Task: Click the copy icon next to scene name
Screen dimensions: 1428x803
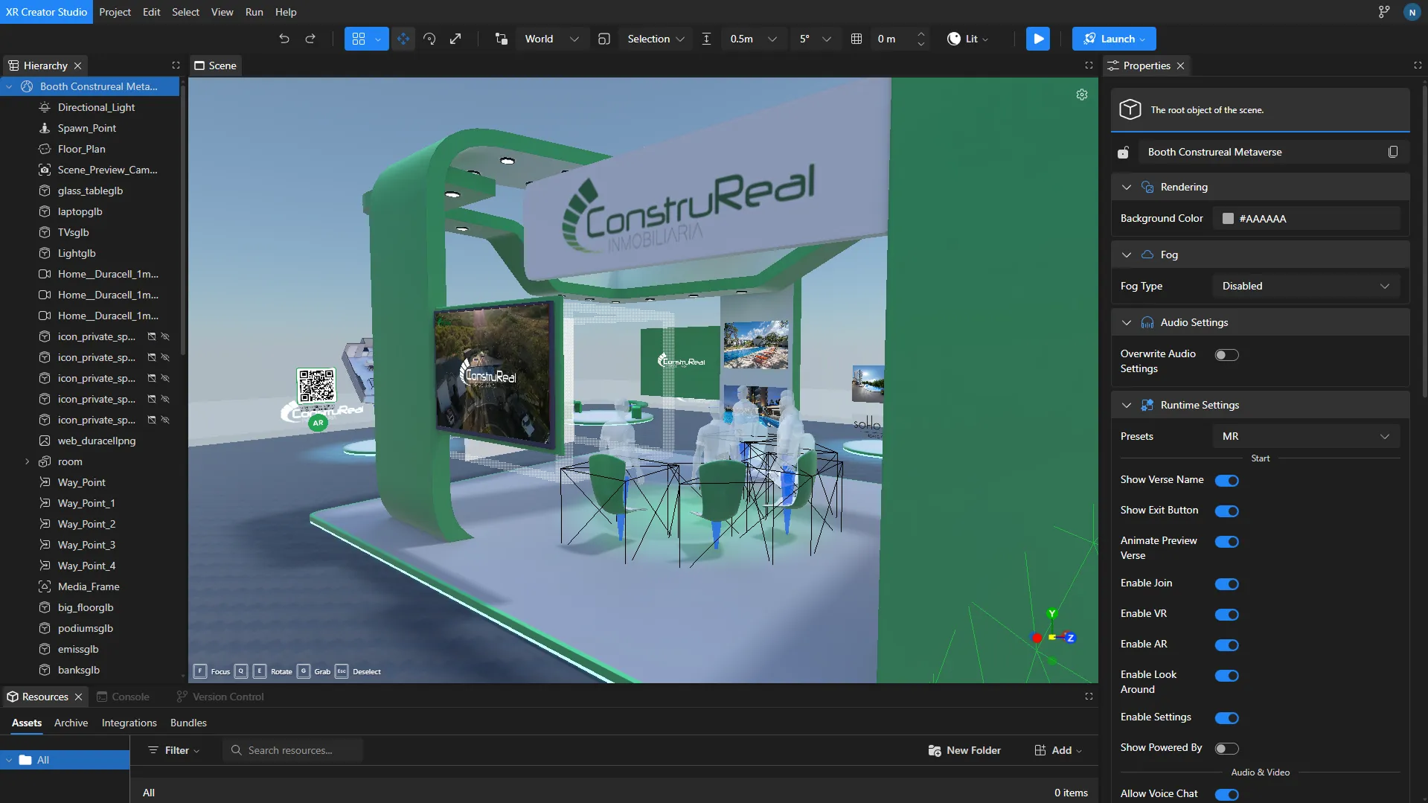Action: click(1393, 152)
